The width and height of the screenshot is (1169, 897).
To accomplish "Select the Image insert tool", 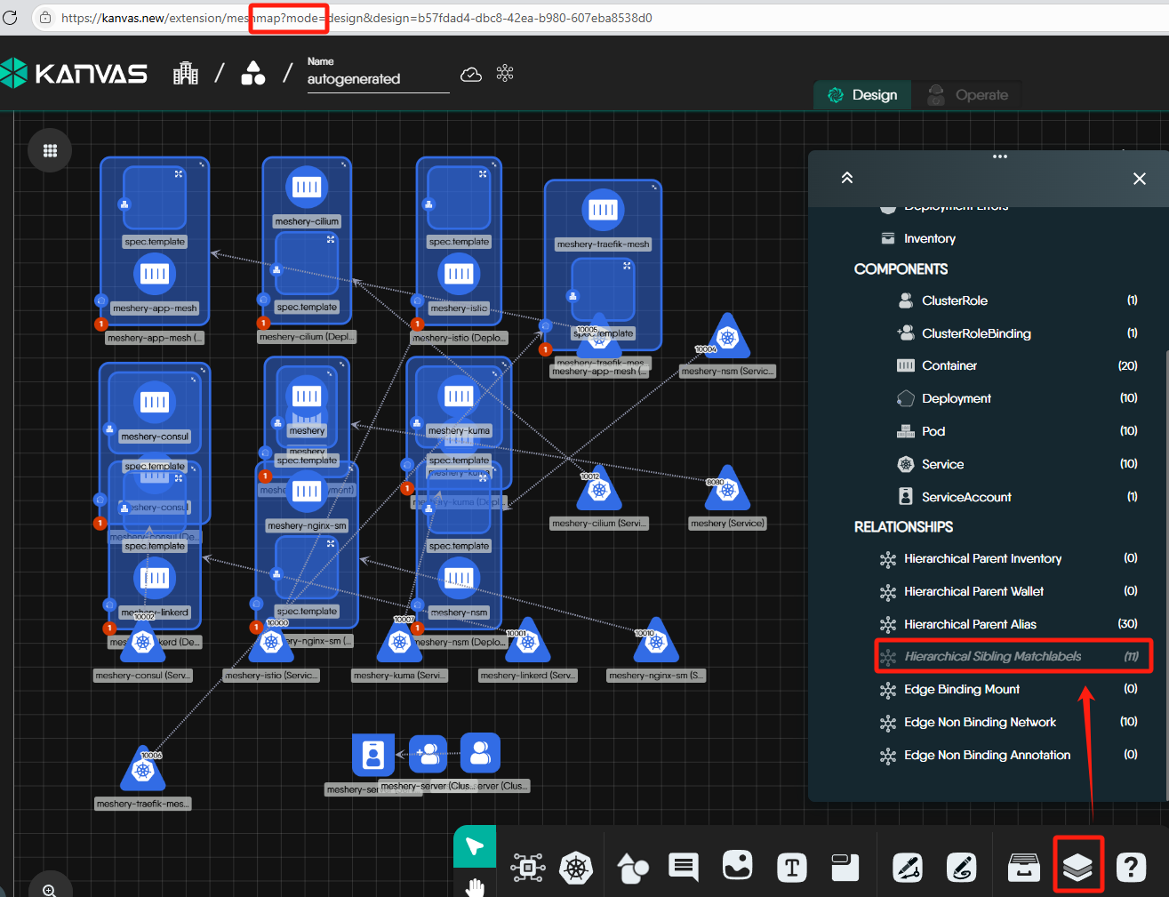I will pos(738,867).
